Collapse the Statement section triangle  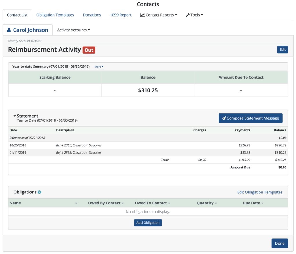pos(14,116)
